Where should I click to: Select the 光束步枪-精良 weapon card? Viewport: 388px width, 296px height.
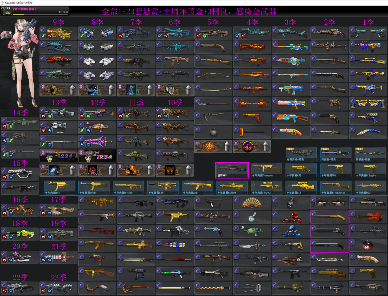301,154
